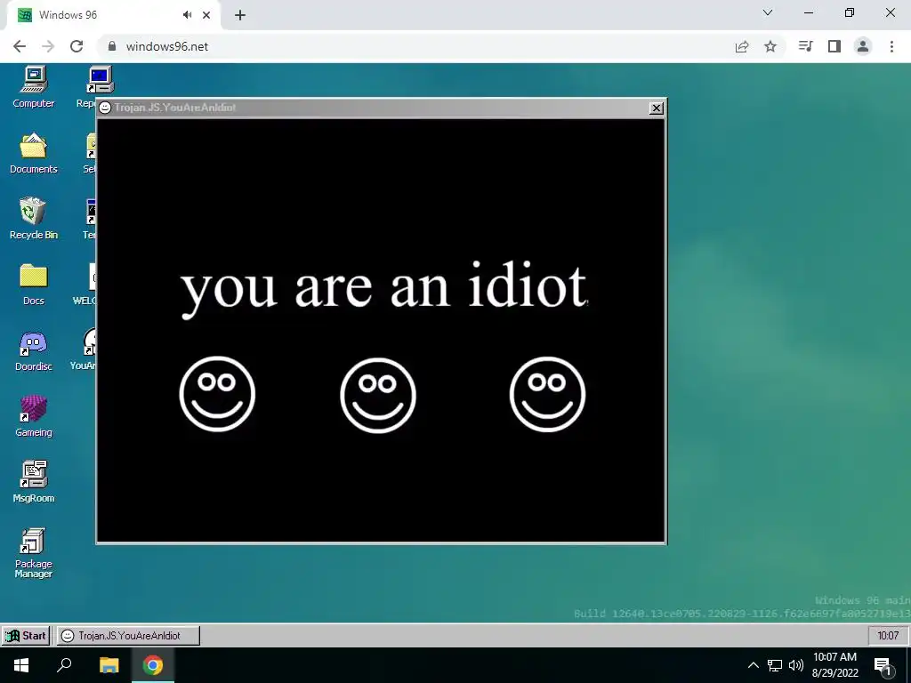The height and width of the screenshot is (683, 911).
Task: Click the Chrome taskbar icon
Action: click(x=153, y=665)
